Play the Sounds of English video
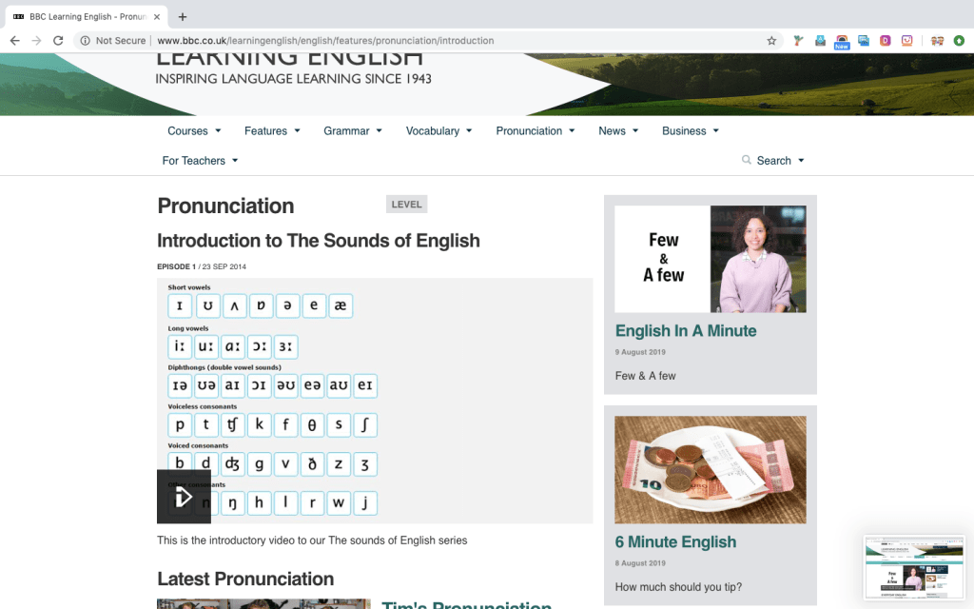The image size is (974, 609). (x=184, y=497)
